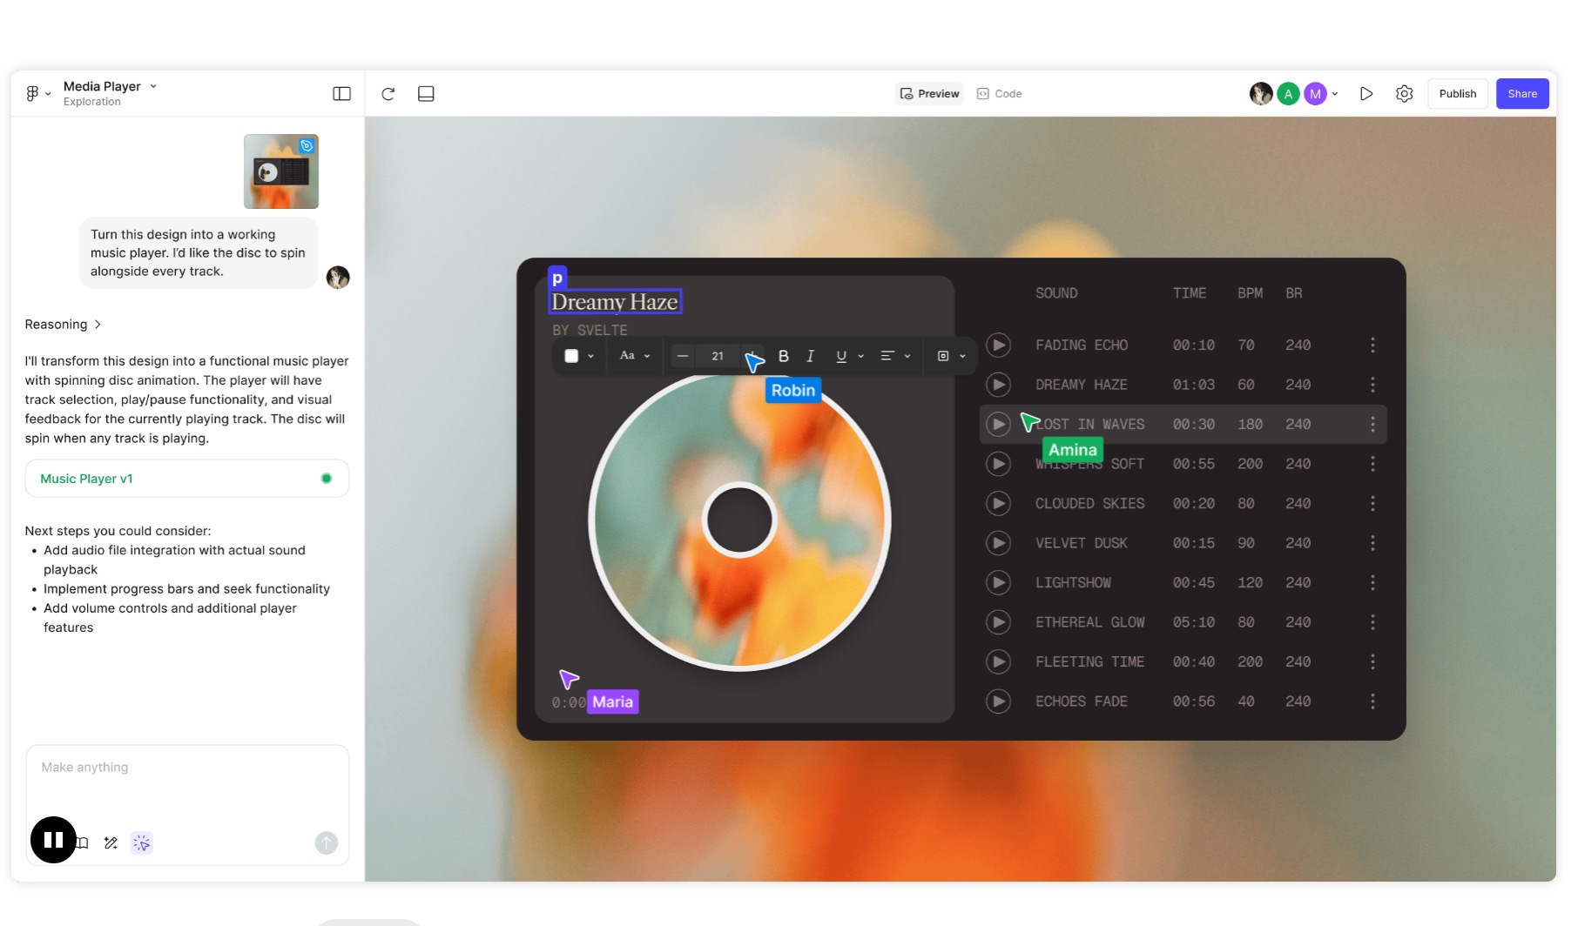Expand the Media Player file name dropdown

coord(153,86)
